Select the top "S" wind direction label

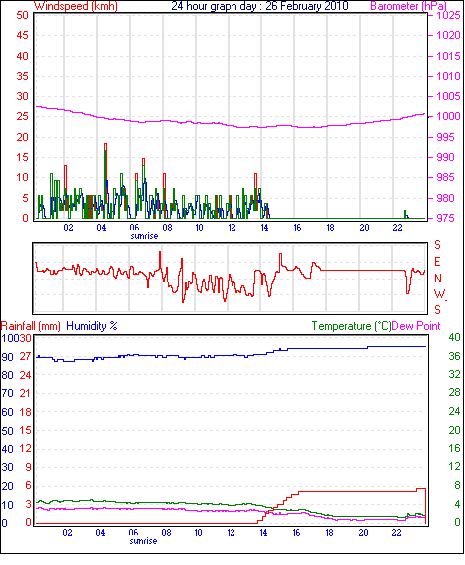click(437, 245)
